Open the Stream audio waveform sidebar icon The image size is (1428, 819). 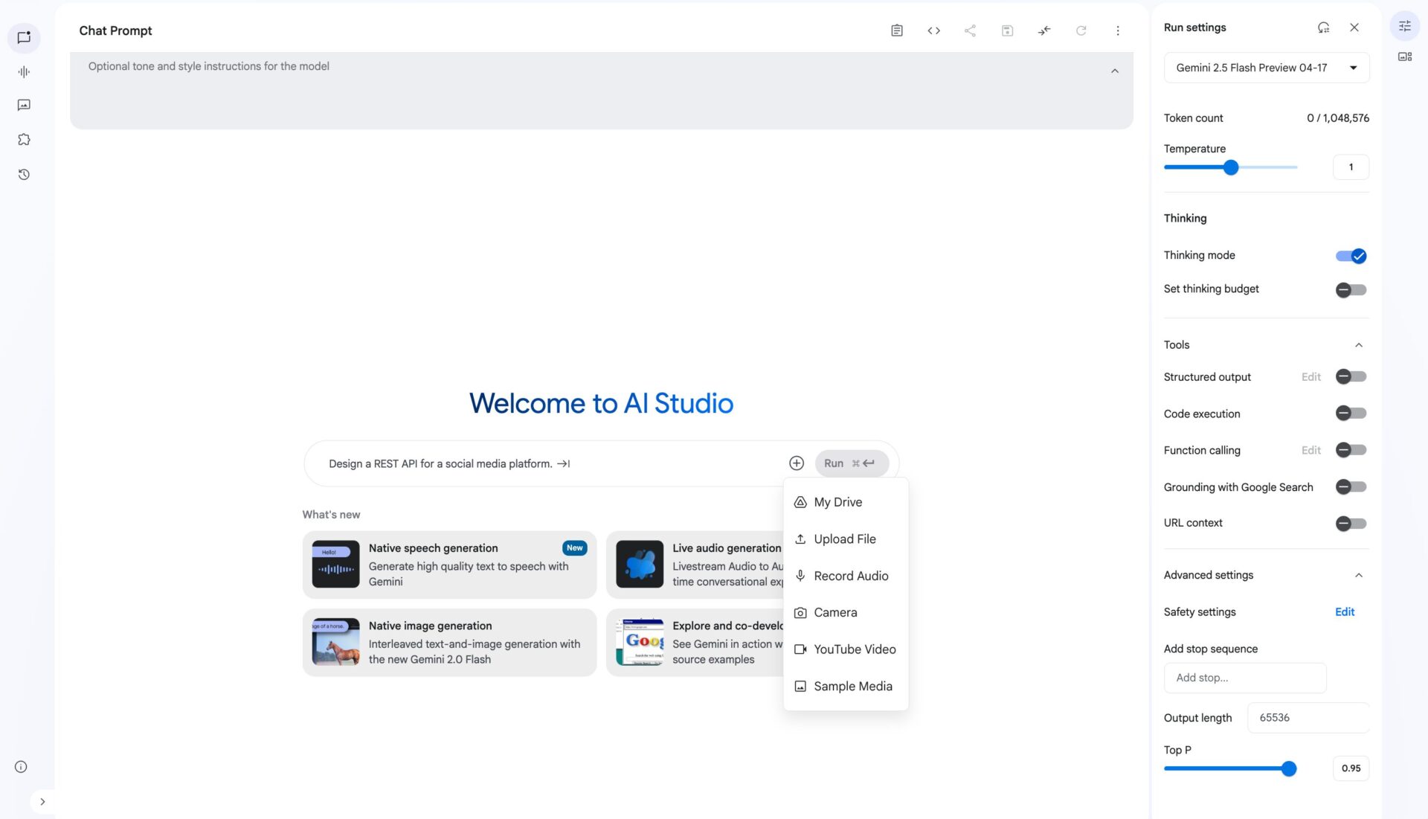[x=24, y=72]
